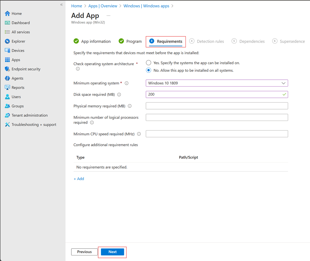This screenshot has height=261, width=310.
Task: Add an additional requirement rule
Action: (79, 179)
